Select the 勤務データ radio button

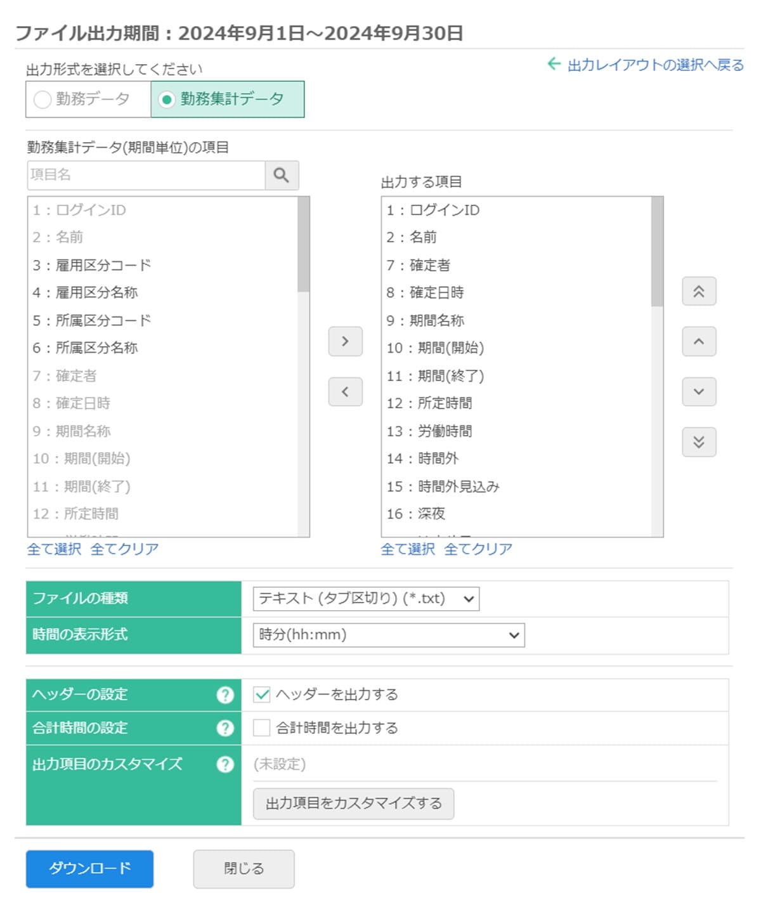click(x=42, y=100)
